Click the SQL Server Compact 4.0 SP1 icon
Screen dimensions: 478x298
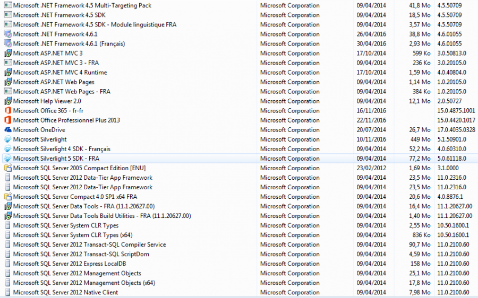click(x=7, y=197)
